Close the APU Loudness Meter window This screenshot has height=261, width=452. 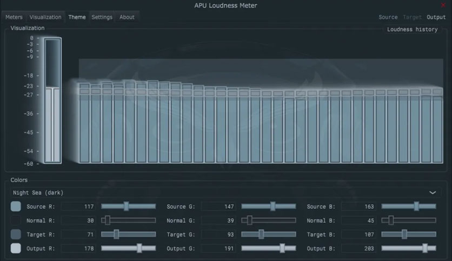click(x=443, y=5)
